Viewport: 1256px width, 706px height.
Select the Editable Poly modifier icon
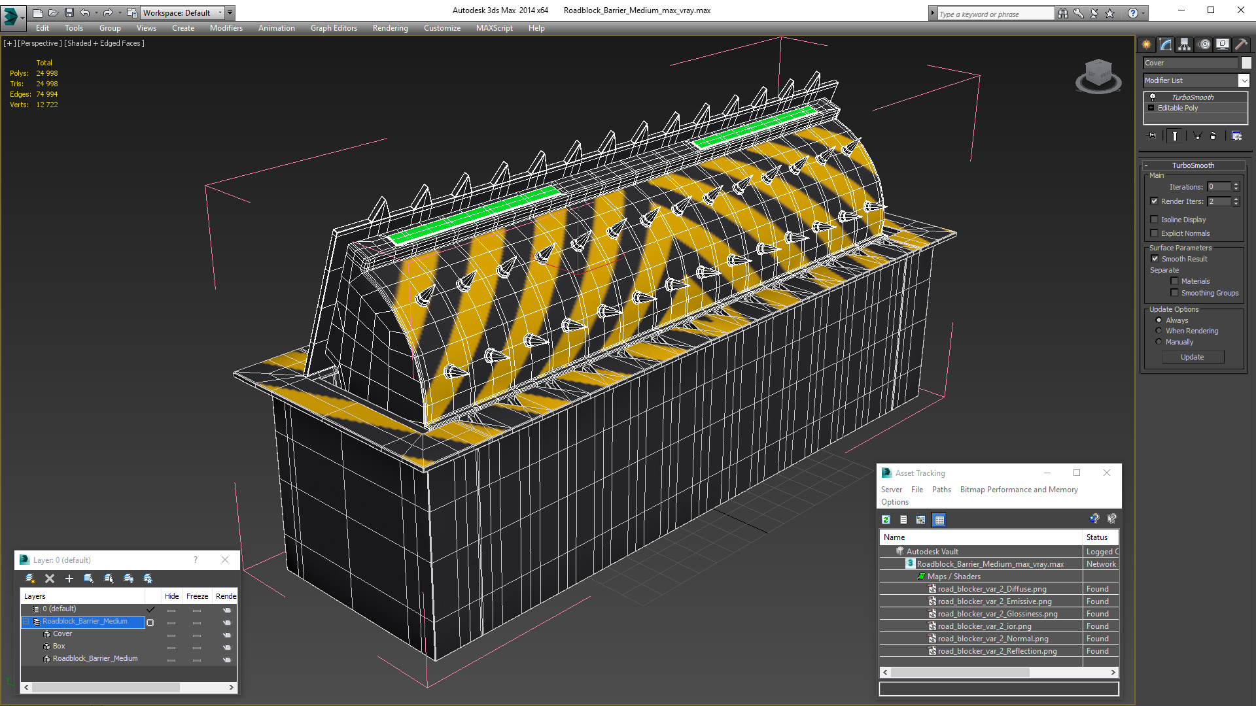tap(1151, 108)
